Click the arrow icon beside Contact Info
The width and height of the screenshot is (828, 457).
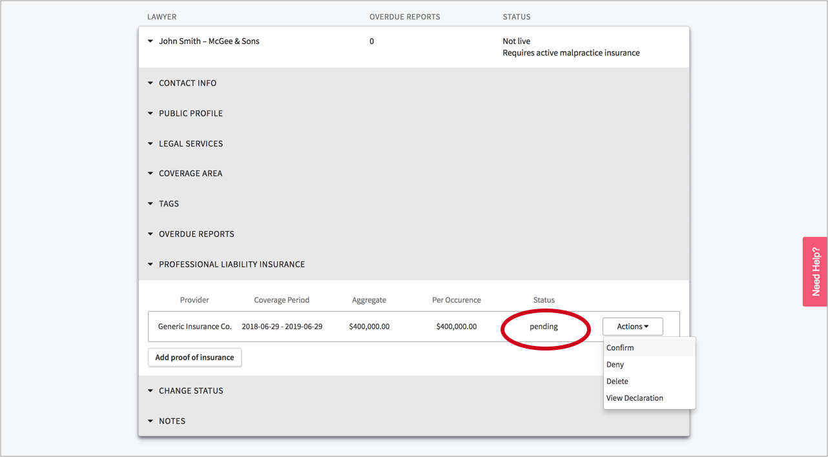(150, 83)
